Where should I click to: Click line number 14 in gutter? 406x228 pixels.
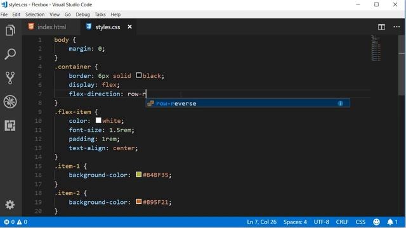click(38, 157)
